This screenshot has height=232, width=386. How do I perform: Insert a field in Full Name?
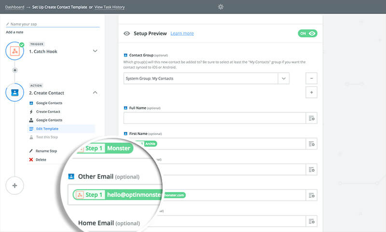click(311, 118)
